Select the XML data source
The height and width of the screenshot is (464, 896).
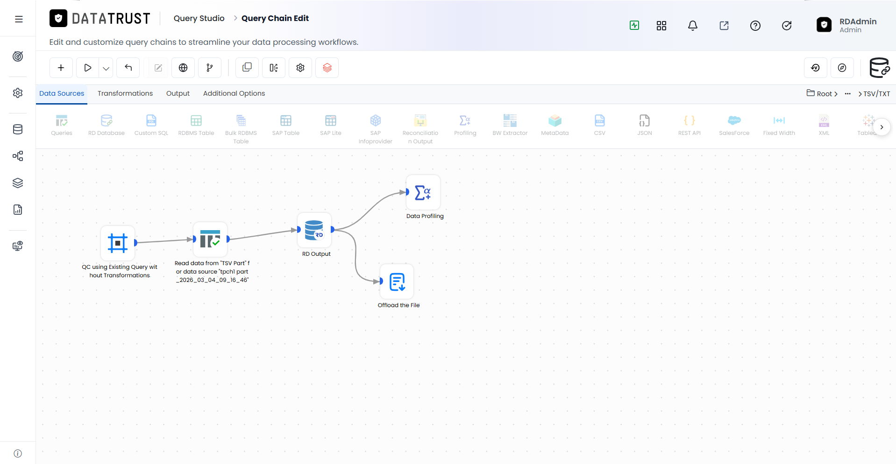tap(824, 125)
